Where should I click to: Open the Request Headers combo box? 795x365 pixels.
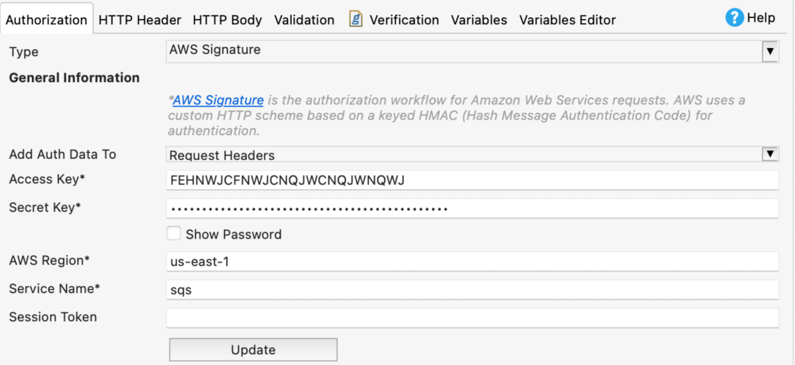coord(472,154)
